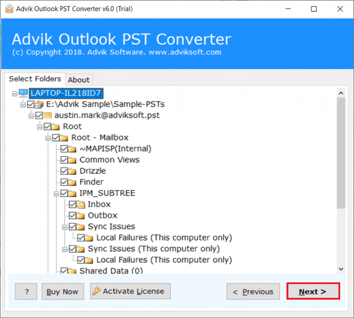Click the Activate License button
The height and width of the screenshot is (318, 354).
130,291
